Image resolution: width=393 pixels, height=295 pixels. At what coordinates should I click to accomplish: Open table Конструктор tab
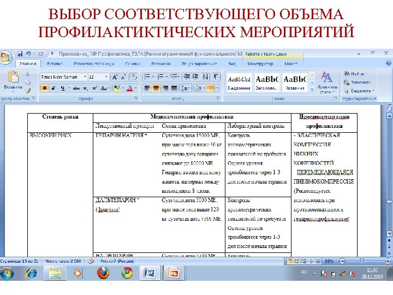[x=260, y=64]
